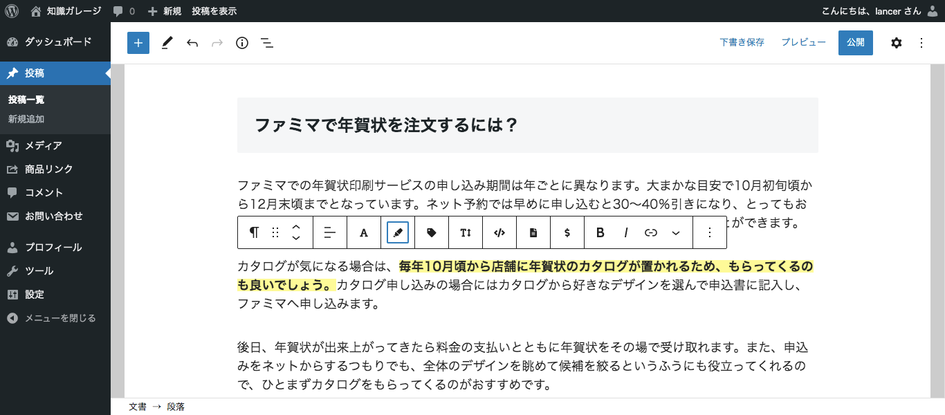Open the editor options three-dot menu
This screenshot has height=415, width=945.
921,43
